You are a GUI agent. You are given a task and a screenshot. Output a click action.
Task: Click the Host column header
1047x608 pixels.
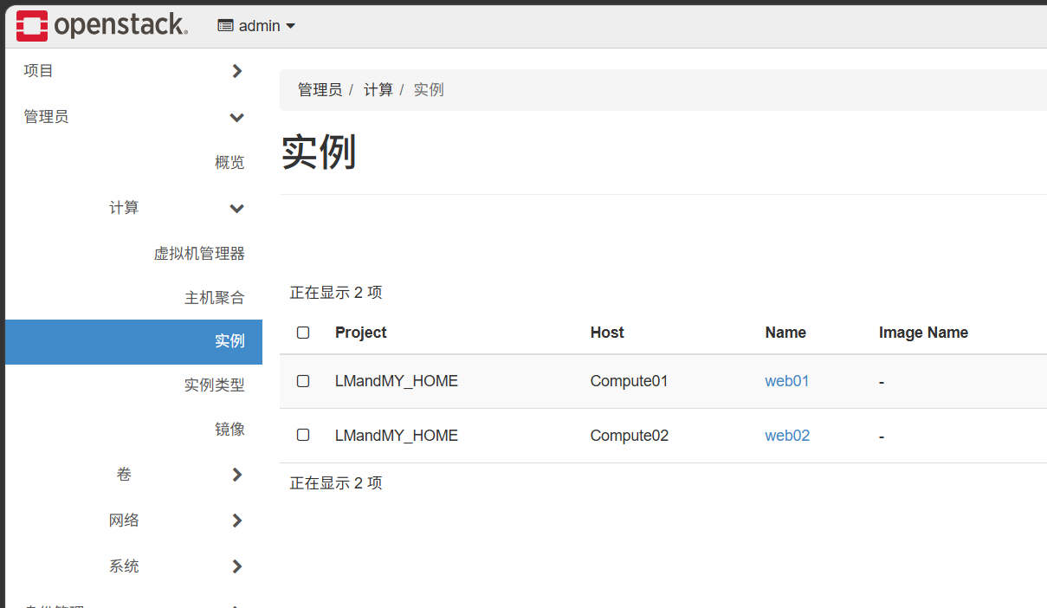pyautogui.click(x=607, y=333)
